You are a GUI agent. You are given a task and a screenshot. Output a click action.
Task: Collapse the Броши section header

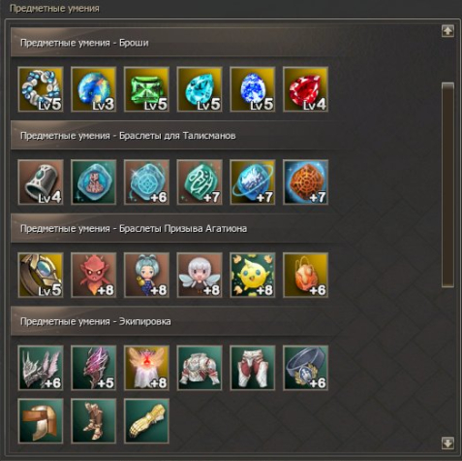(176, 43)
